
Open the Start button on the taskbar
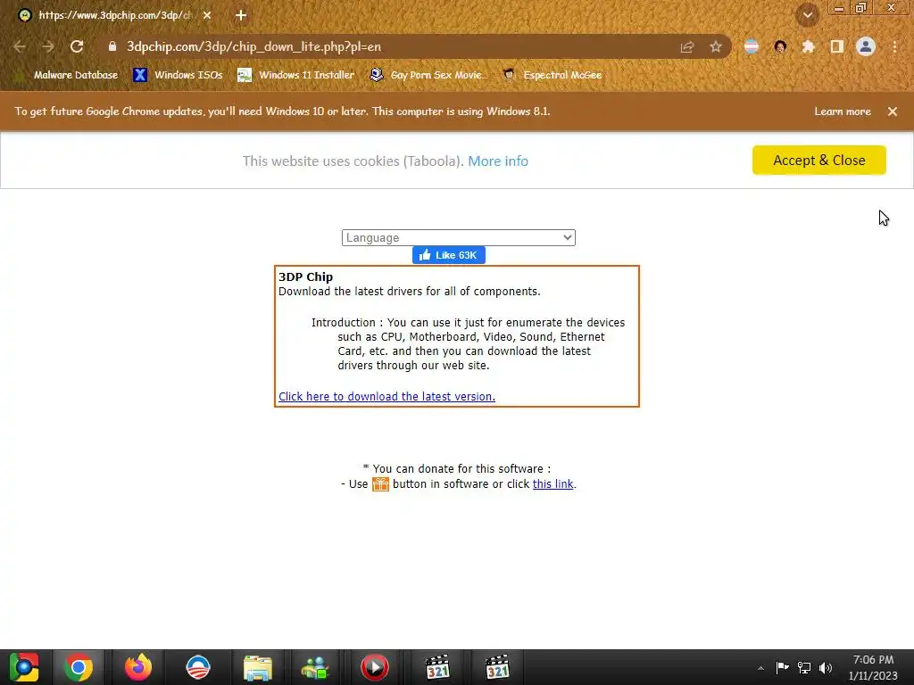[24, 667]
